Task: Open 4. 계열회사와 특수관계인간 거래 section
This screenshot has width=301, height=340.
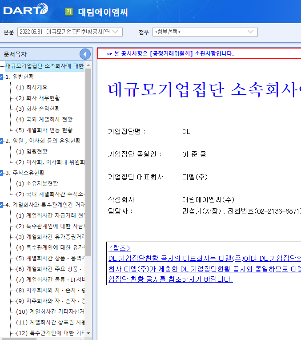Action: tap(45, 205)
